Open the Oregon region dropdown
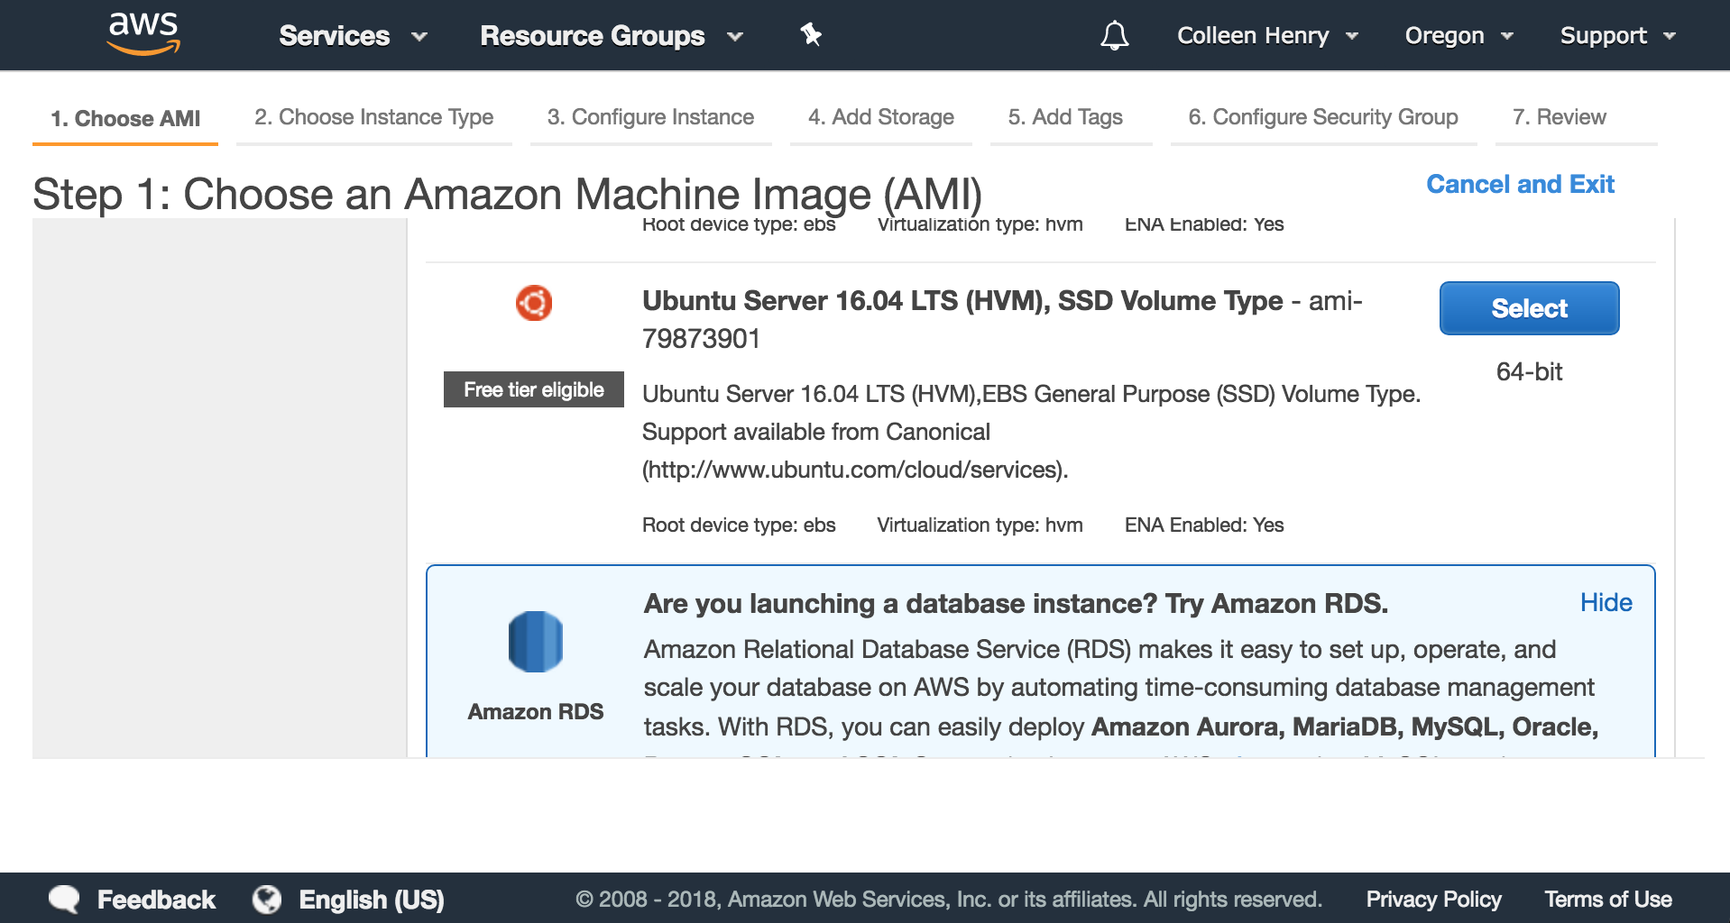The height and width of the screenshot is (923, 1730). pyautogui.click(x=1458, y=36)
